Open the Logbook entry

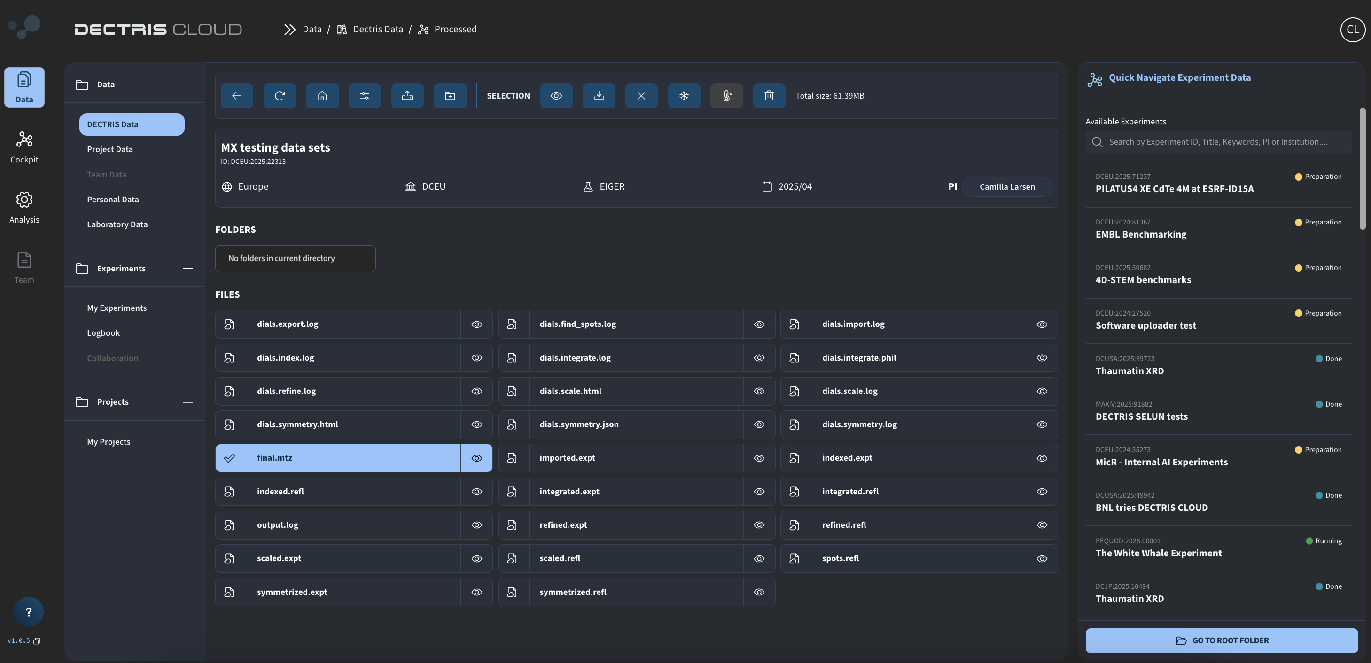pos(103,333)
